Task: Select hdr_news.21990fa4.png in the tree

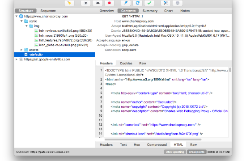Action: pyautogui.click(x=63, y=35)
